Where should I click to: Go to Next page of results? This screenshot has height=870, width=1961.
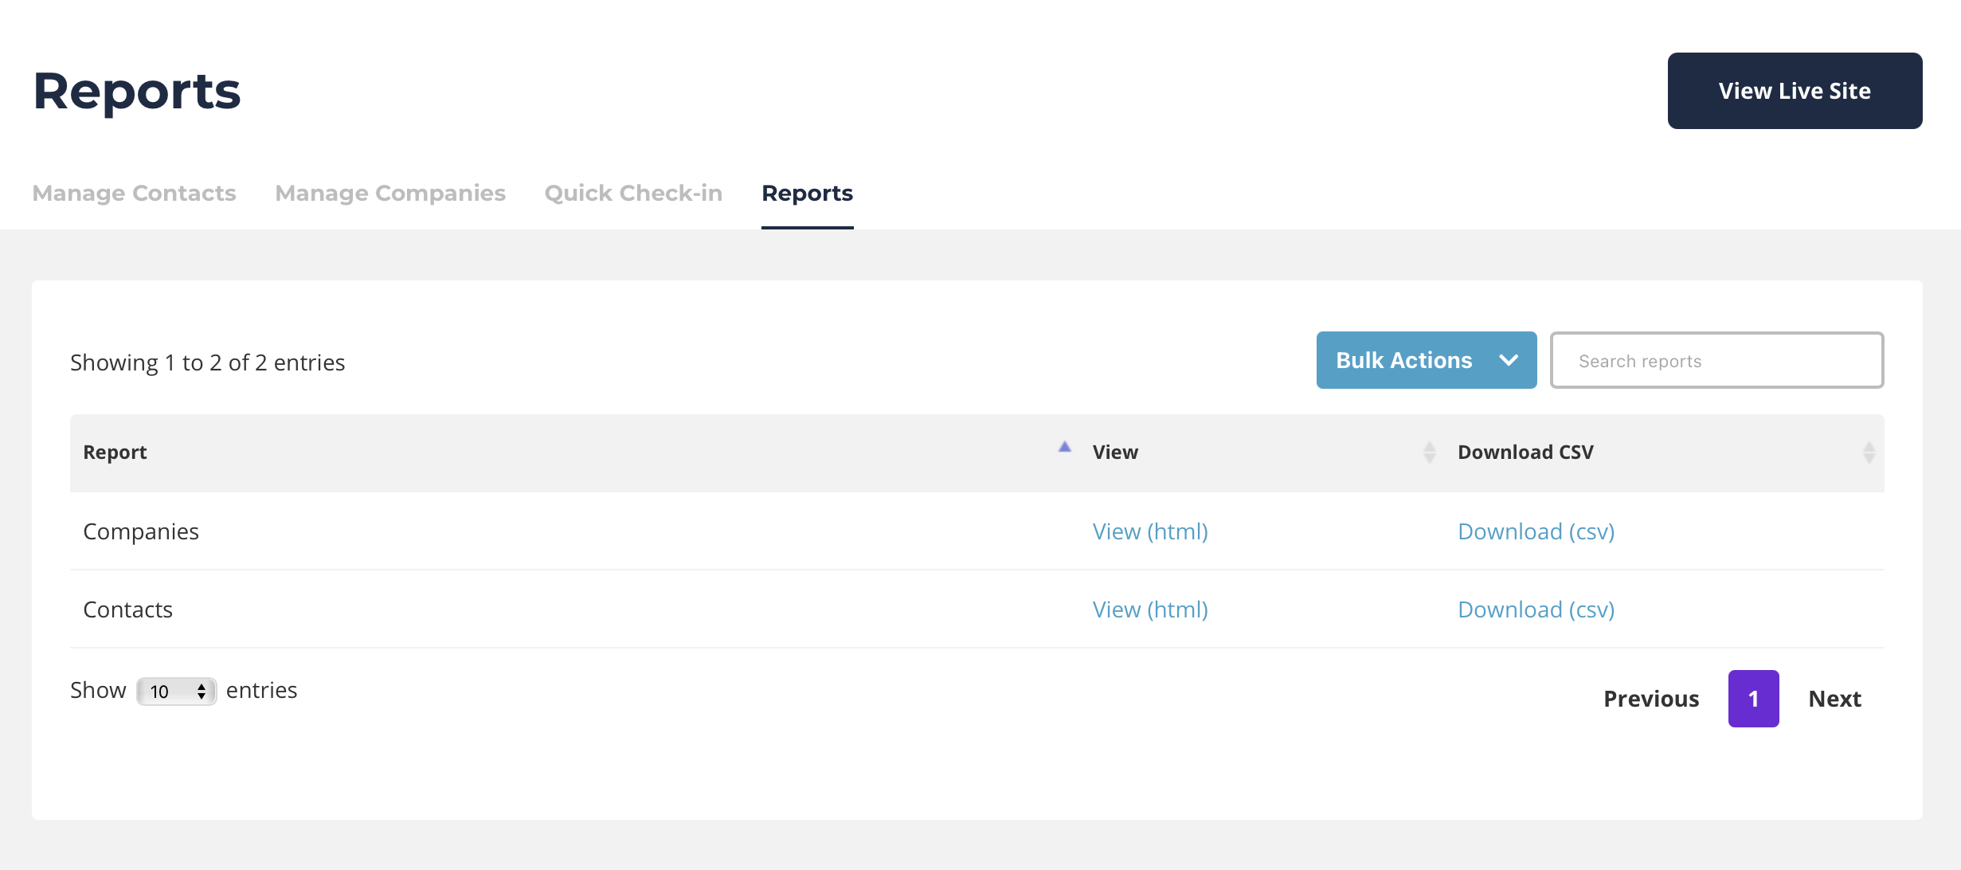1834,699
